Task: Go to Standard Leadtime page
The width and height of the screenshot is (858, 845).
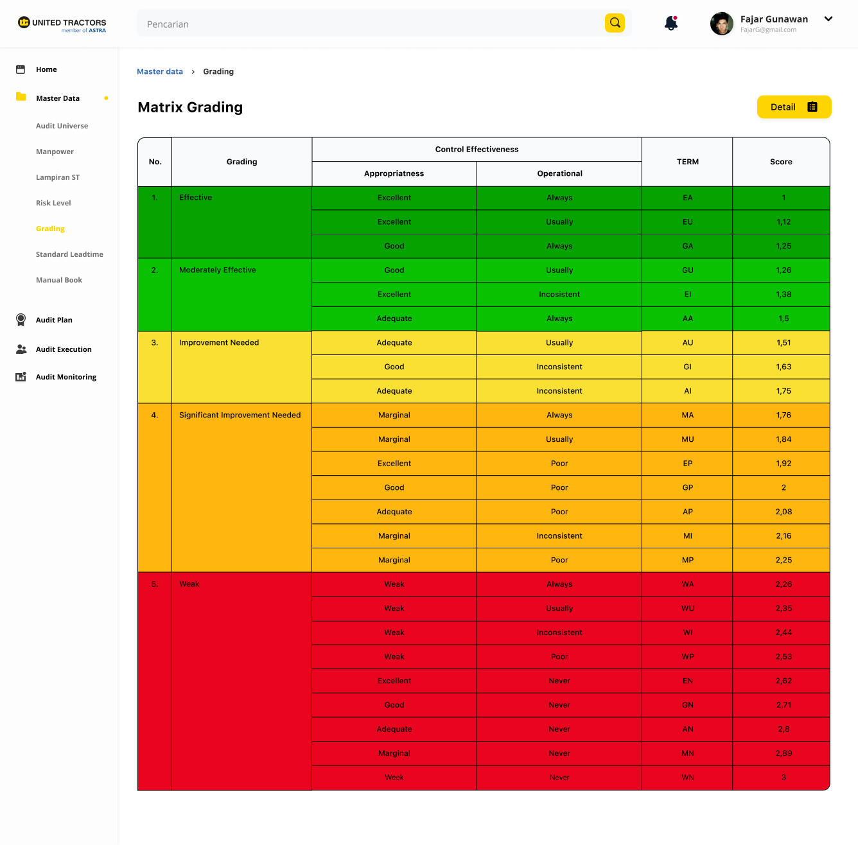Action: (x=69, y=254)
